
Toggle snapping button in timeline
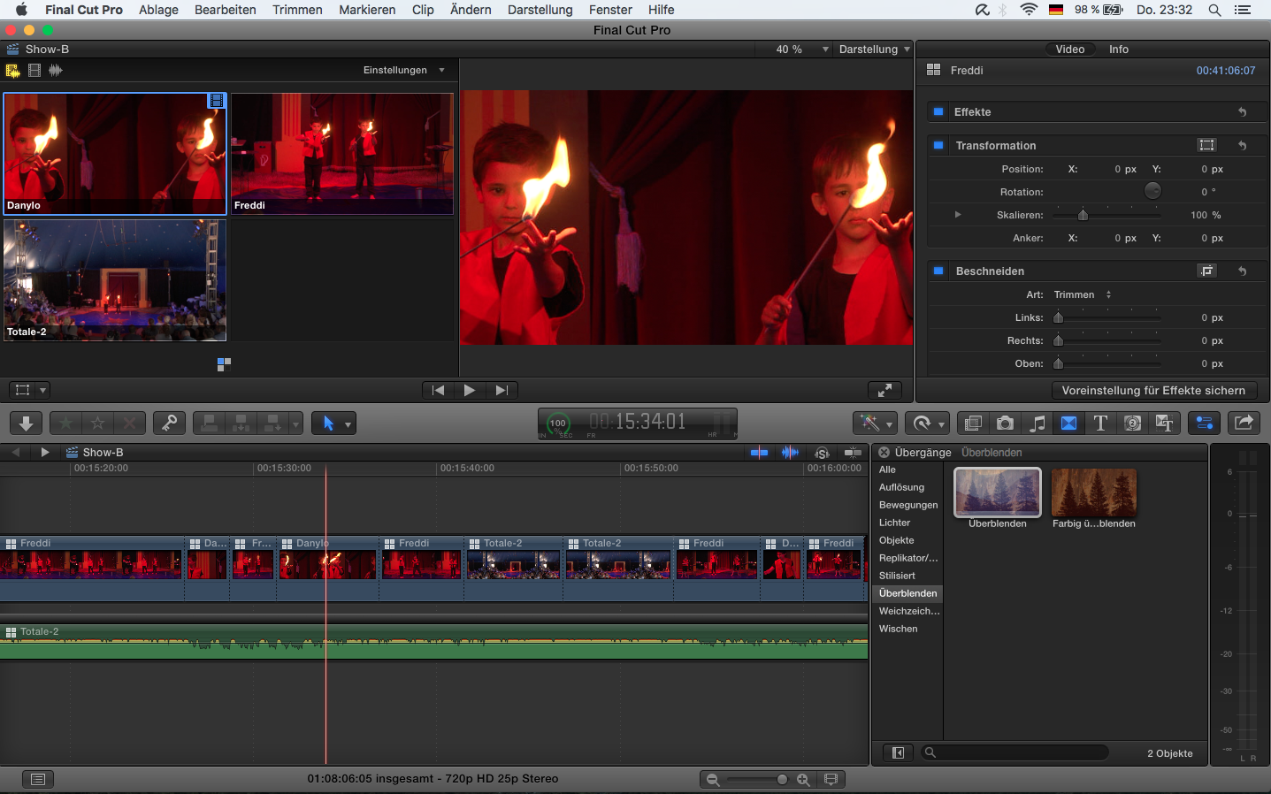pyautogui.click(x=853, y=453)
